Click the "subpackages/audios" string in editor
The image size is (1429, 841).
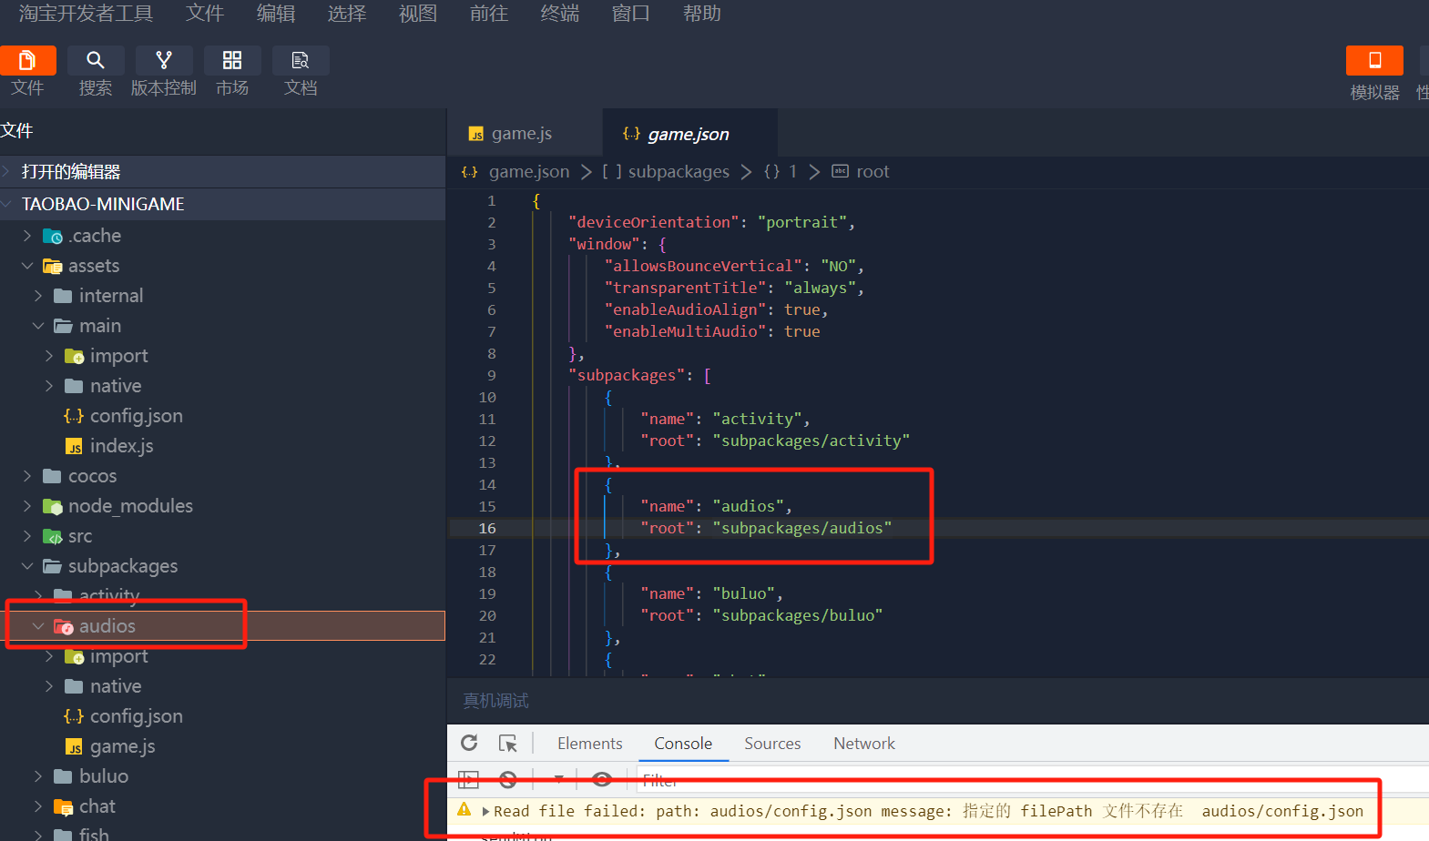801,528
